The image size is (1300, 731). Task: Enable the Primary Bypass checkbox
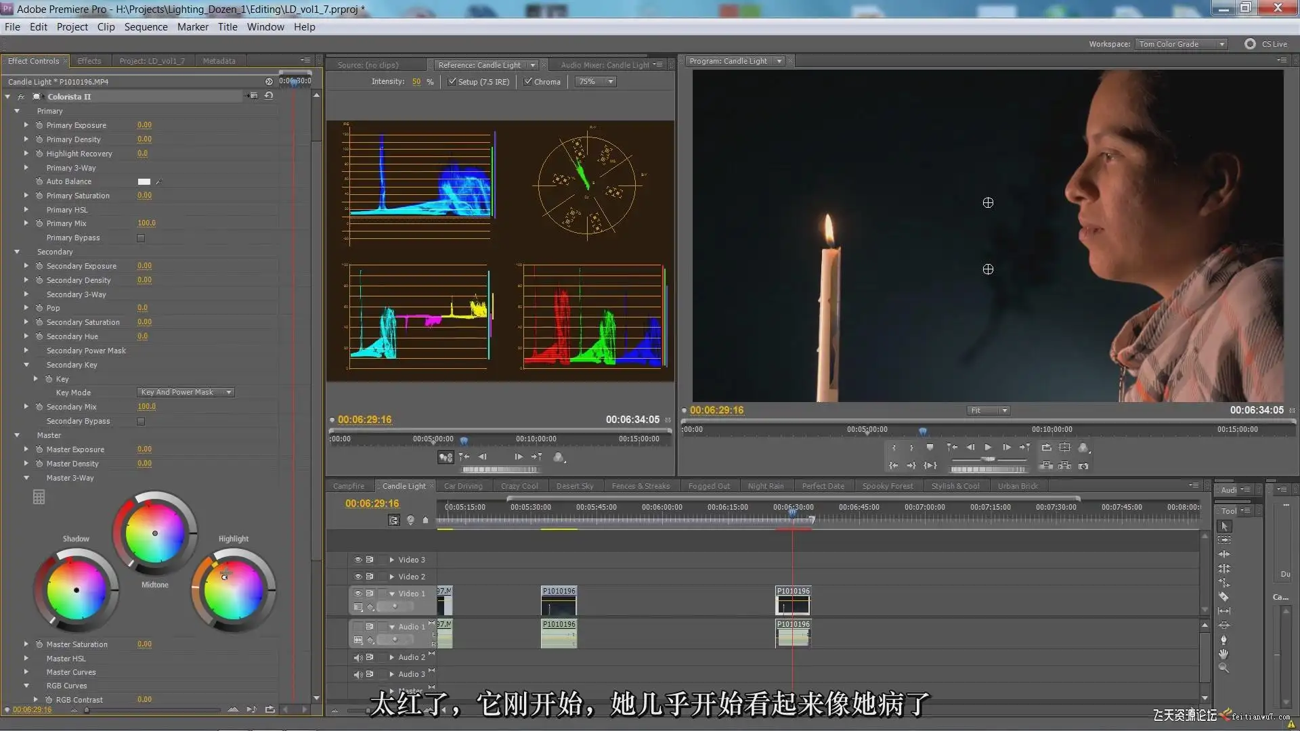pos(141,238)
